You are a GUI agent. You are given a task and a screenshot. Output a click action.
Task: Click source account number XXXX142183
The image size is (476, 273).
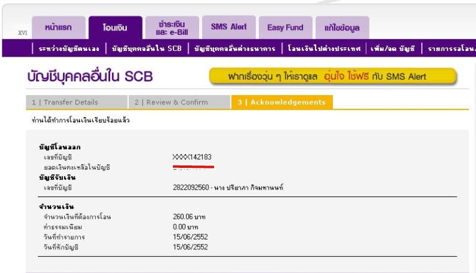point(192,157)
